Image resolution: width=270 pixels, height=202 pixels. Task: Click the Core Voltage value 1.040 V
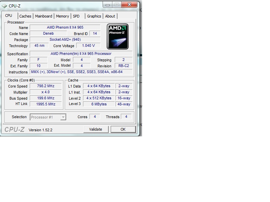[88, 45]
